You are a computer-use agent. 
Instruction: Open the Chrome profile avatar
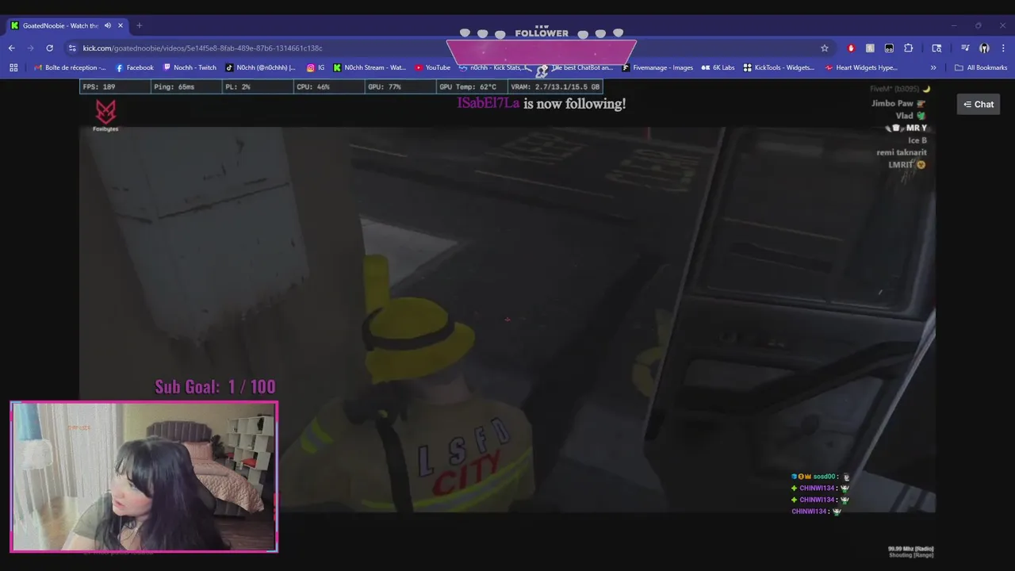pyautogui.click(x=984, y=48)
